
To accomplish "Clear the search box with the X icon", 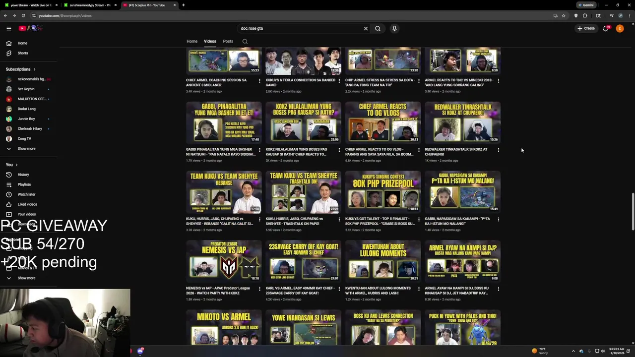I will [x=366, y=28].
